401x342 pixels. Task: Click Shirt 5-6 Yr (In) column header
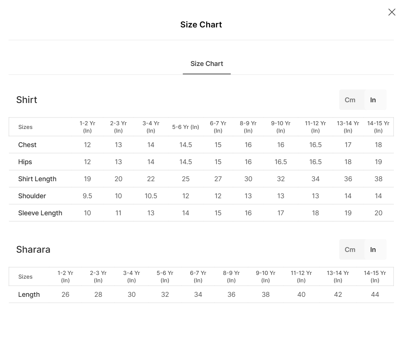click(186, 127)
